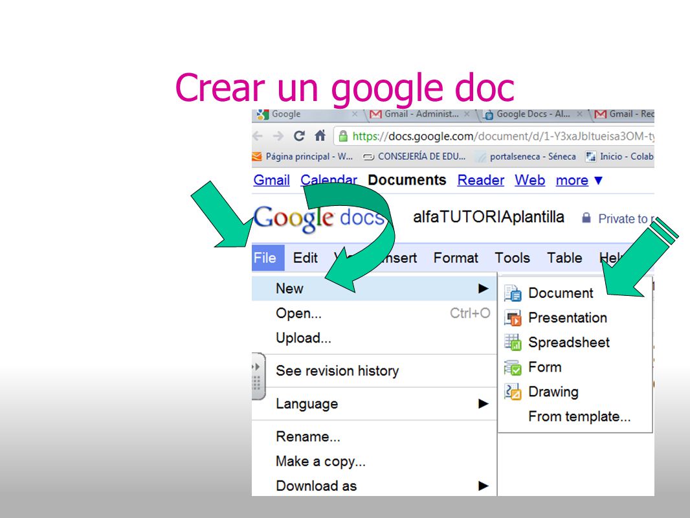Choose Make a copy...
690x518 pixels.
pyautogui.click(x=374, y=461)
